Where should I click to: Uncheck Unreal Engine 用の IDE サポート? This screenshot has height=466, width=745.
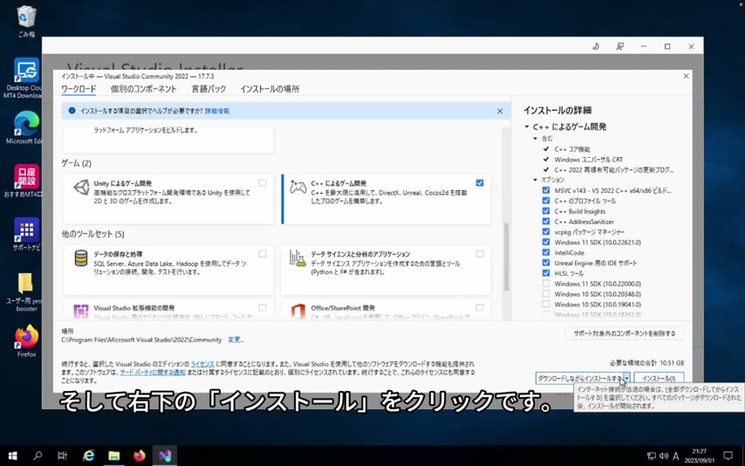tap(546, 263)
